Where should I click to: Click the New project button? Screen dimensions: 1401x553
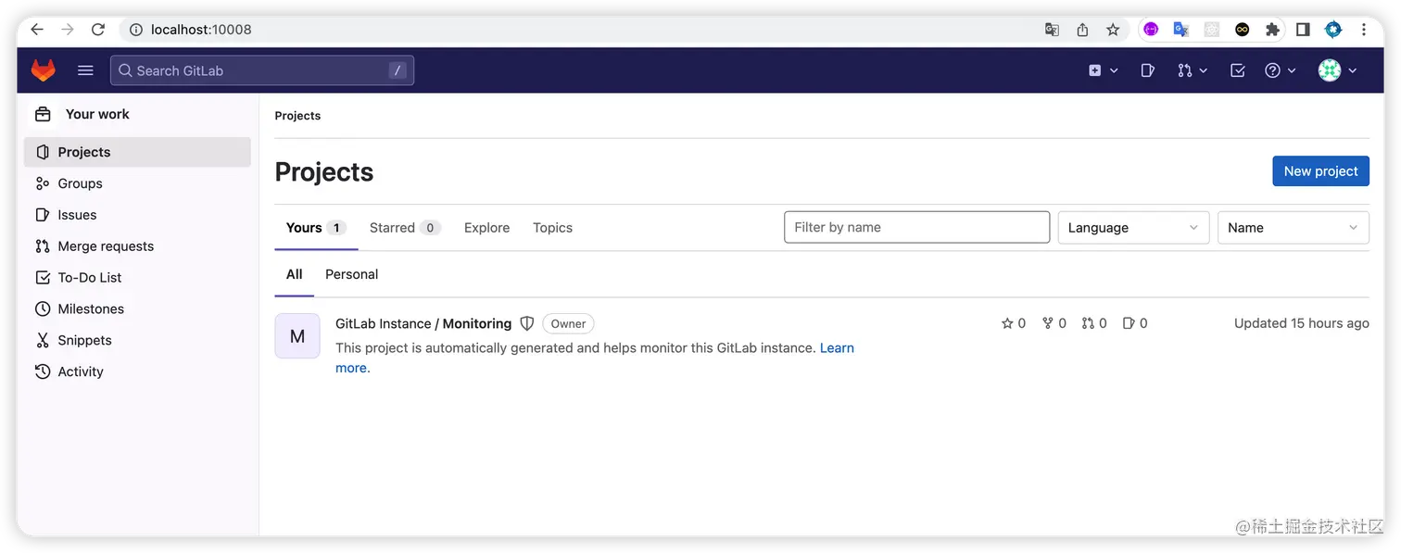click(x=1320, y=171)
